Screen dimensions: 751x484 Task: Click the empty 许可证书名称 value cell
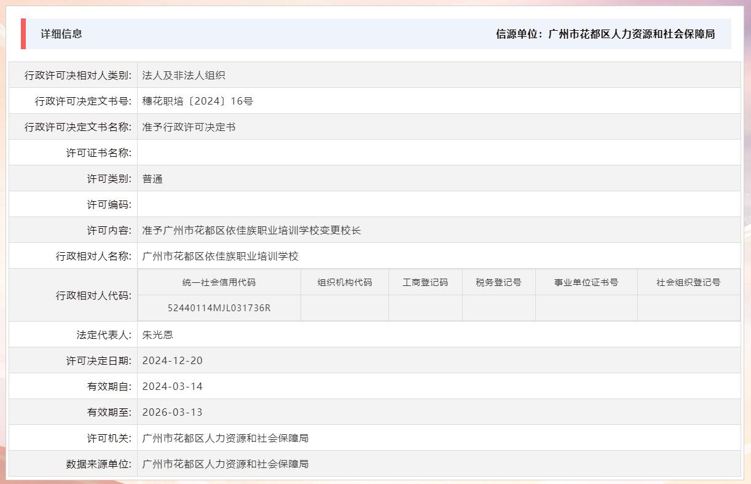307,153
